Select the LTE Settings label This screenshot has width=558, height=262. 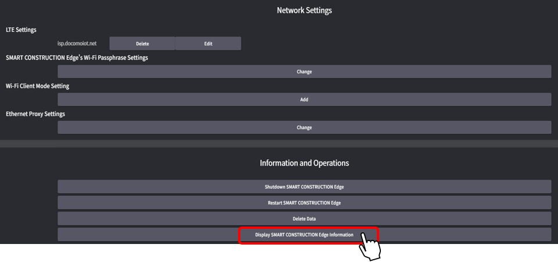click(x=21, y=30)
